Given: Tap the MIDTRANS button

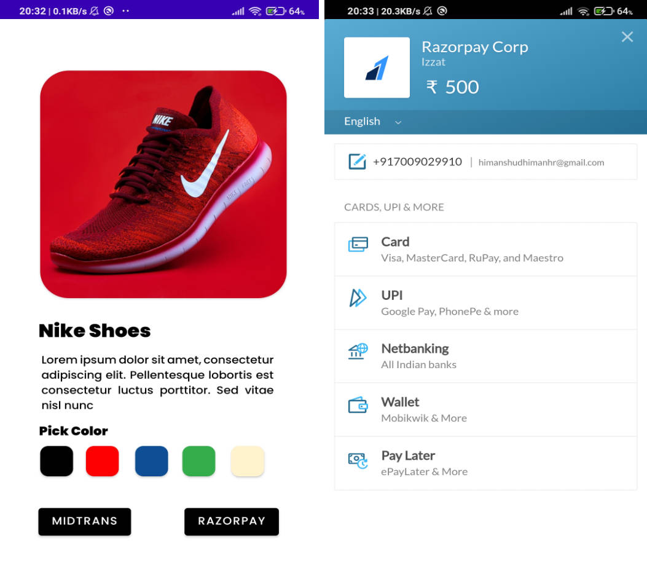Looking at the screenshot, I should (x=85, y=521).
